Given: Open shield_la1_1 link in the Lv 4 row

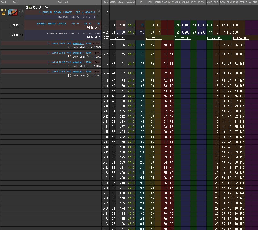Looking at the screenshot, I should (79, 72).
